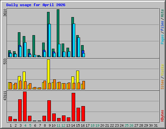Image resolution: width=166 pixels, height=129 pixels.
Task: Click the 533 visits axis value
Action: (5, 61)
